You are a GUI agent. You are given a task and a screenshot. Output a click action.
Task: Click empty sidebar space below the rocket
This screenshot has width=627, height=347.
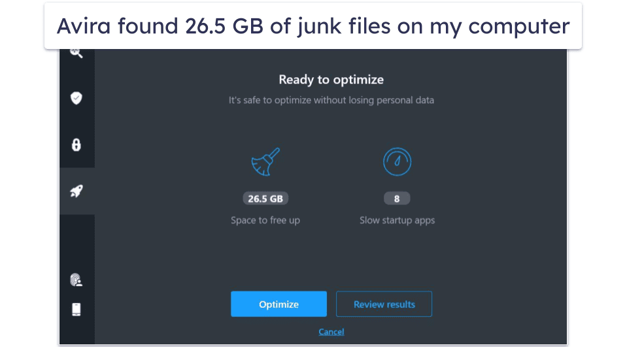pyautogui.click(x=76, y=242)
